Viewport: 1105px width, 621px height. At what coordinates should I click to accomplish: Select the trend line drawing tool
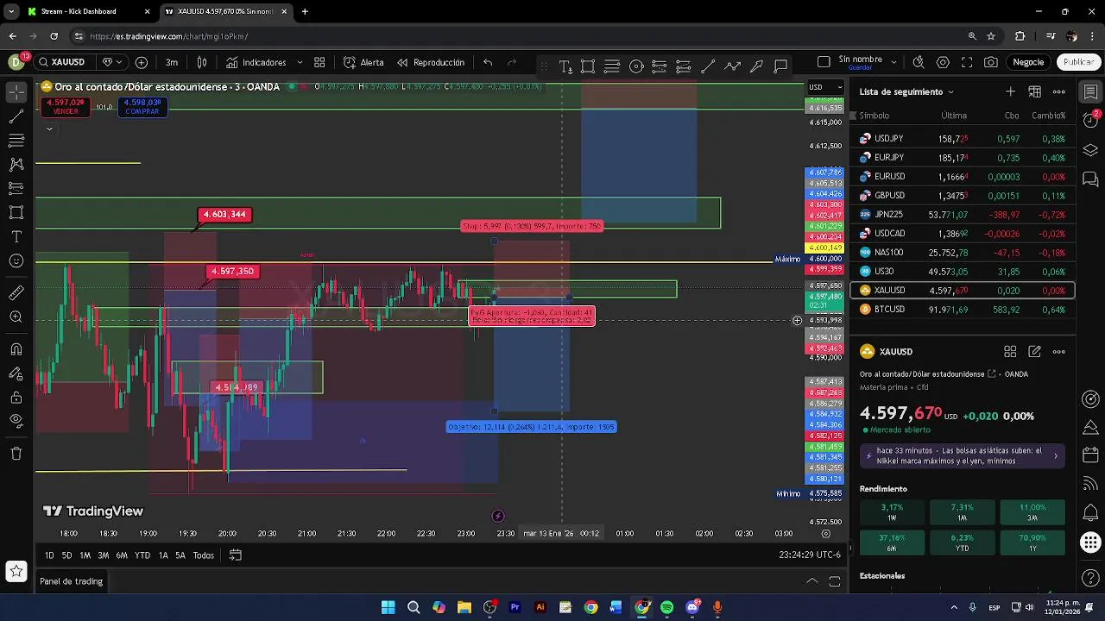pyautogui.click(x=16, y=116)
